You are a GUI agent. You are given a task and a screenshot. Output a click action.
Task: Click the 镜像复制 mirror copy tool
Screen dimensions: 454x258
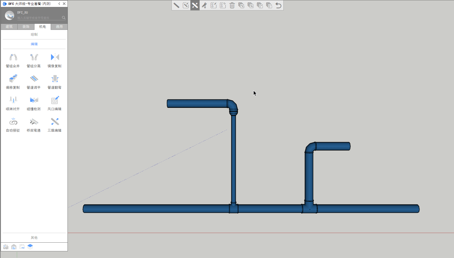click(x=54, y=60)
